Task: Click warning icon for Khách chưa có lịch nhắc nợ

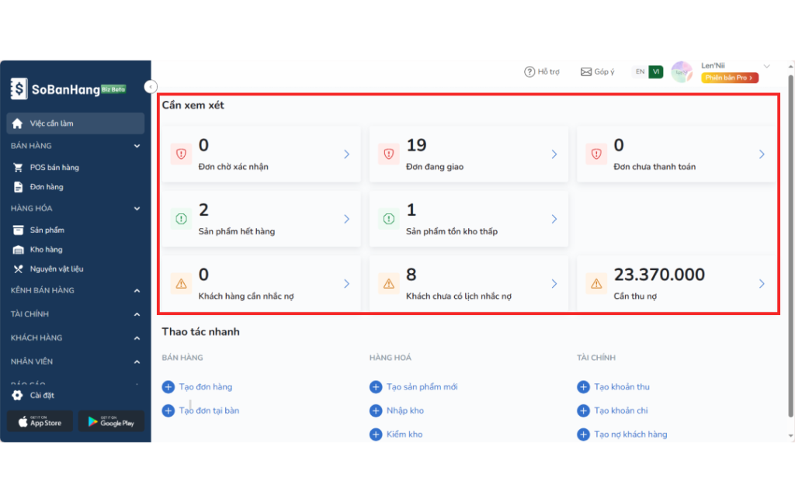Action: [389, 284]
